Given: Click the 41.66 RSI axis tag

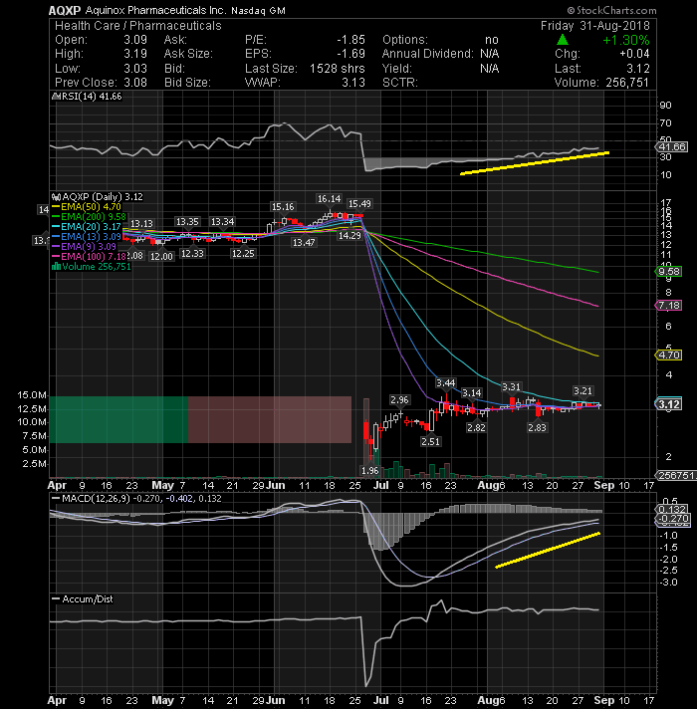Looking at the screenshot, I should point(672,147).
